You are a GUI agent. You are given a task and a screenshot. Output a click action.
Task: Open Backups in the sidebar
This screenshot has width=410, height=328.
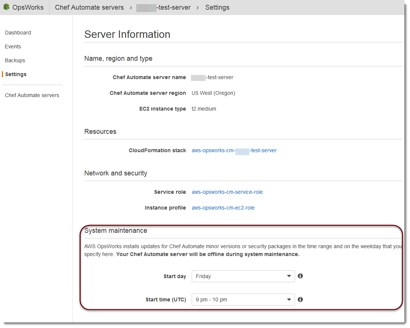pyautogui.click(x=15, y=60)
